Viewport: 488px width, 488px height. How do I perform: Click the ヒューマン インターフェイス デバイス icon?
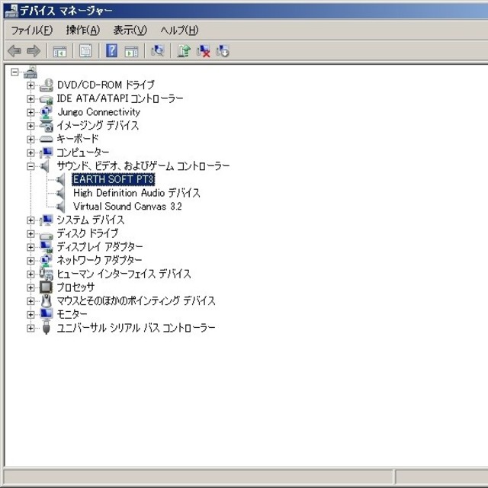point(47,274)
